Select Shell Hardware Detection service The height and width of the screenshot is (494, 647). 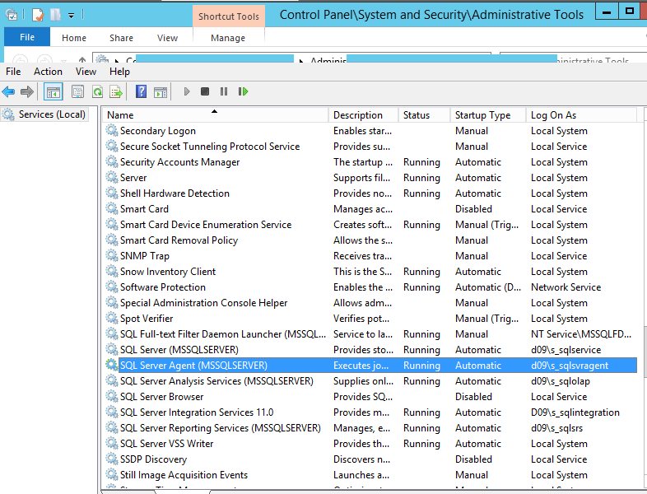[x=370, y=193]
